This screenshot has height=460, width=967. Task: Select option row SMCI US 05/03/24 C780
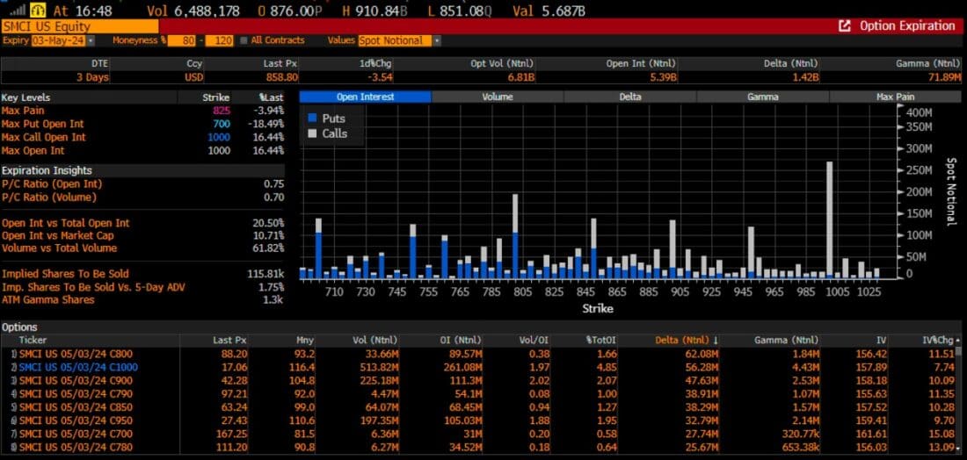coord(478,447)
